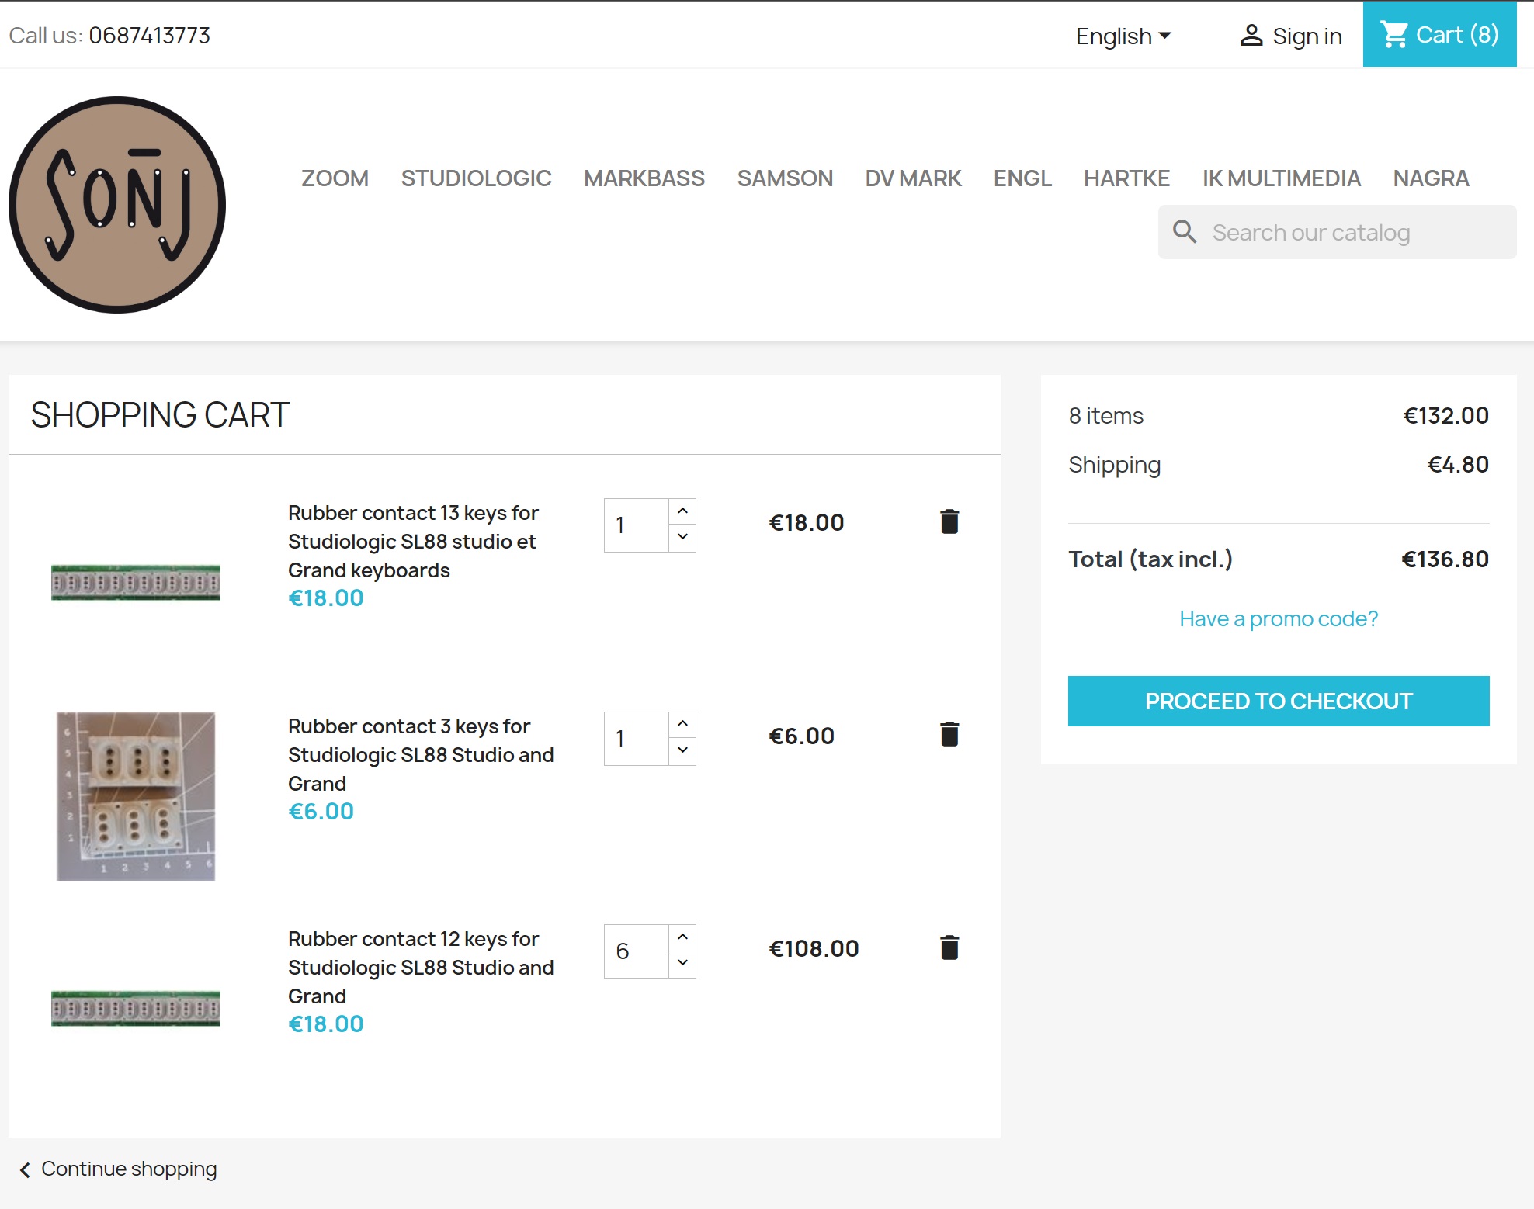Click the Sonj store logo

click(x=117, y=205)
